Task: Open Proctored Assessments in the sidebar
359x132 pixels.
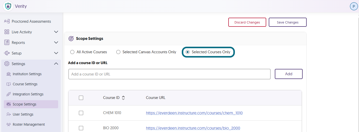Action: point(31,21)
